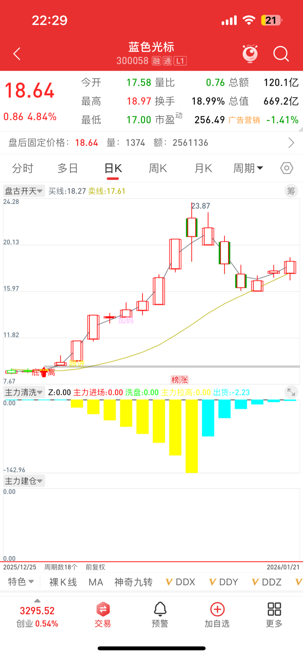The height and width of the screenshot is (657, 303).
Task: Select DDX indicator
Action: point(181,582)
